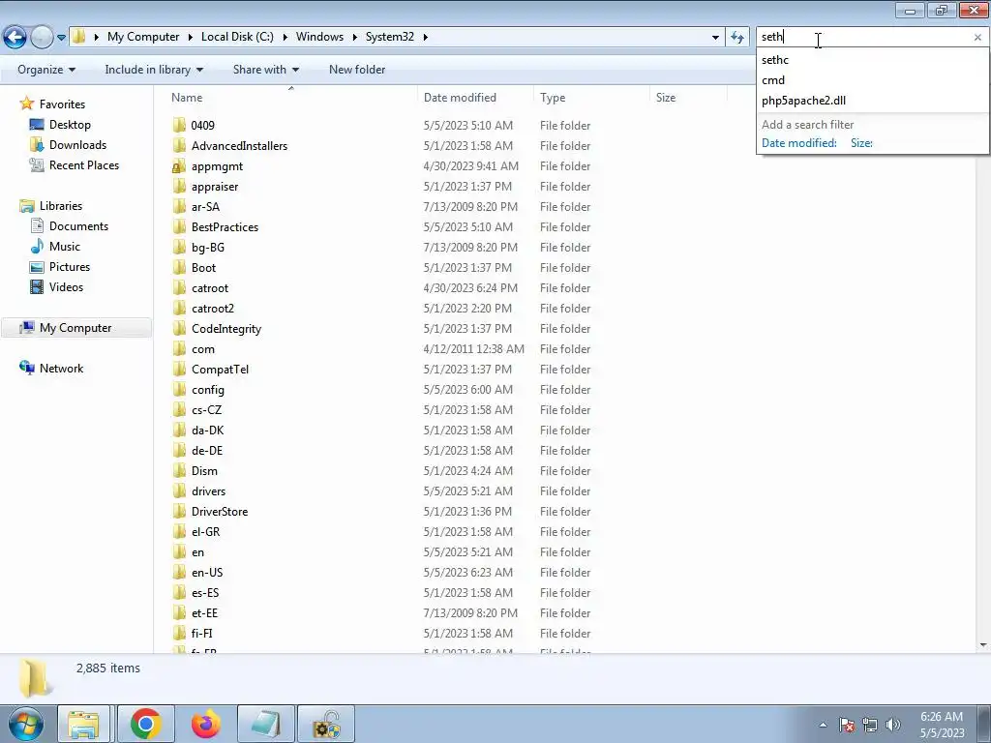Sort by the Type column header
This screenshot has width=991, height=743.
pyautogui.click(x=553, y=98)
